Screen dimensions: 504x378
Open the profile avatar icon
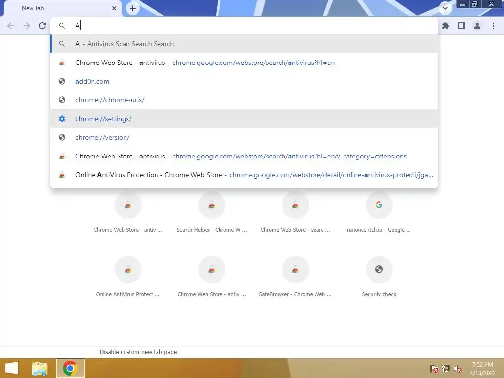pos(477,26)
